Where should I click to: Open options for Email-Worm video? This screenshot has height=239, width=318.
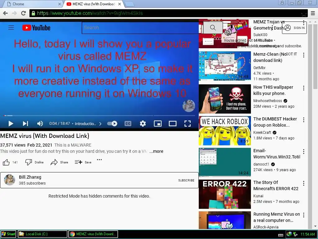pos(304,152)
